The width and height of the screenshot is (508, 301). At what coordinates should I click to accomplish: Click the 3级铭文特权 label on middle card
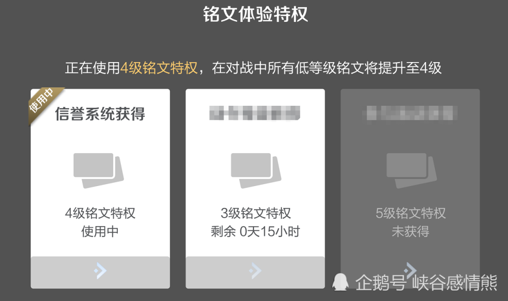tap(256, 213)
